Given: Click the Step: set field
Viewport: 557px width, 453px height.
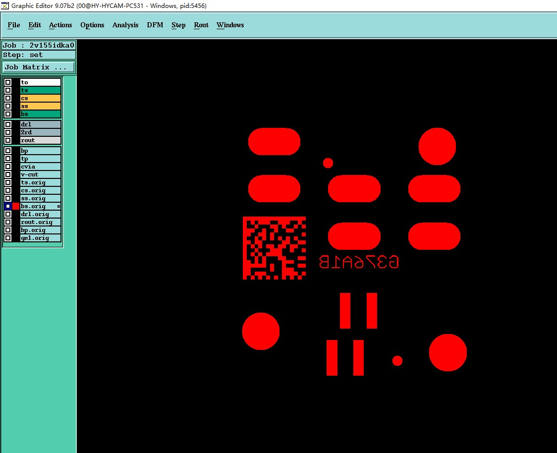Looking at the screenshot, I should [39, 55].
